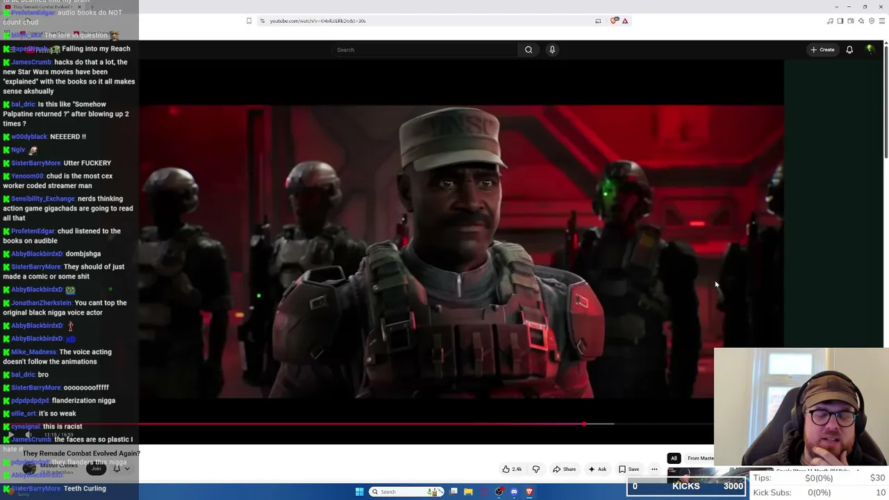Open the browser hamburger menu
Screen dimensions: 889x500
tap(882, 21)
